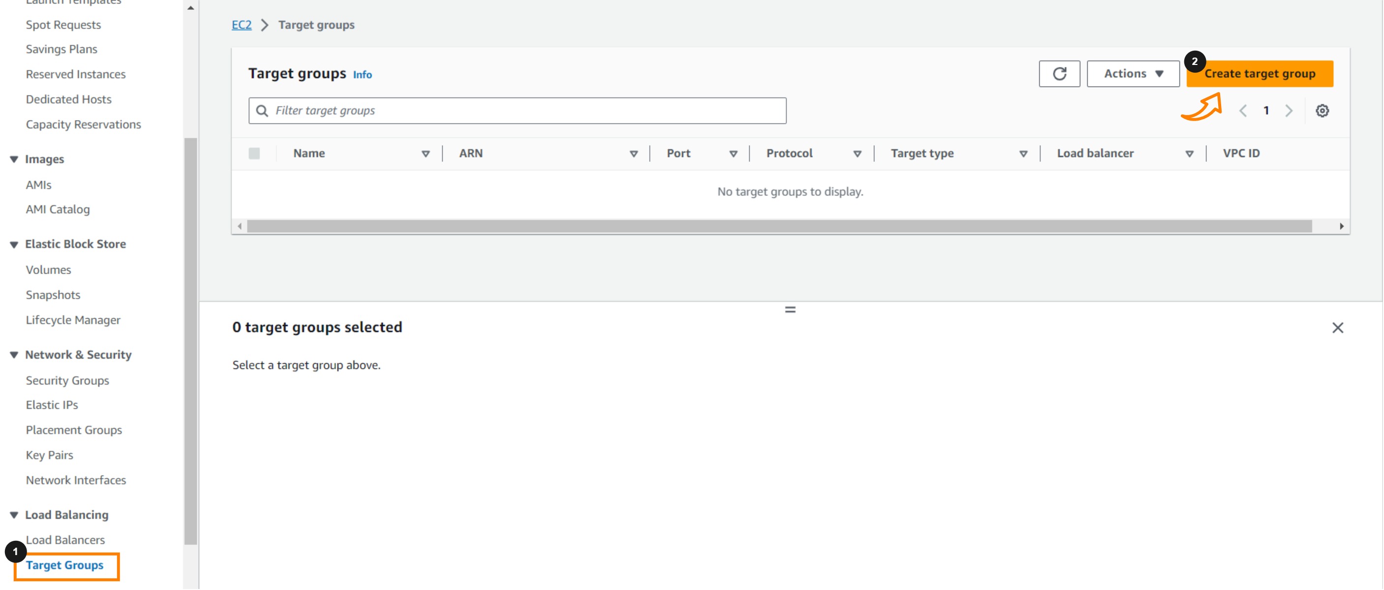Click the Filter target groups search field

point(517,111)
